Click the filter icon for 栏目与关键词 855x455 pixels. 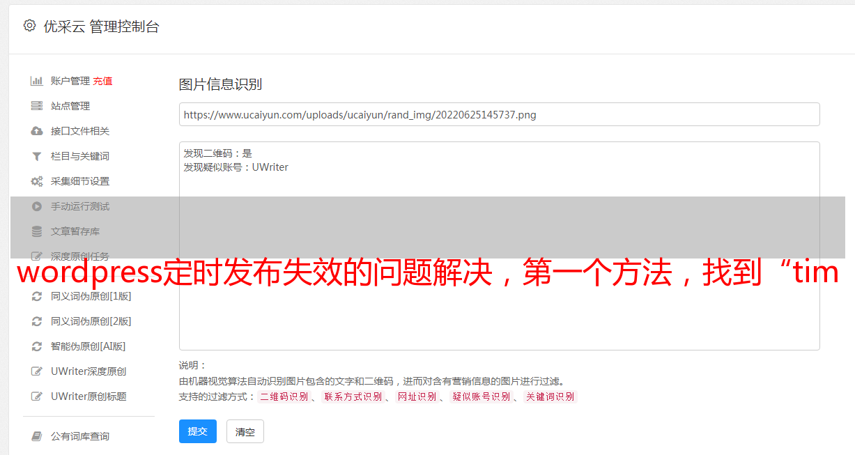point(37,156)
